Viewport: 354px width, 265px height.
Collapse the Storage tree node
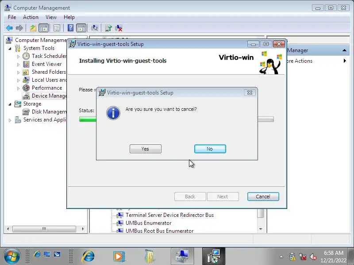(10, 104)
